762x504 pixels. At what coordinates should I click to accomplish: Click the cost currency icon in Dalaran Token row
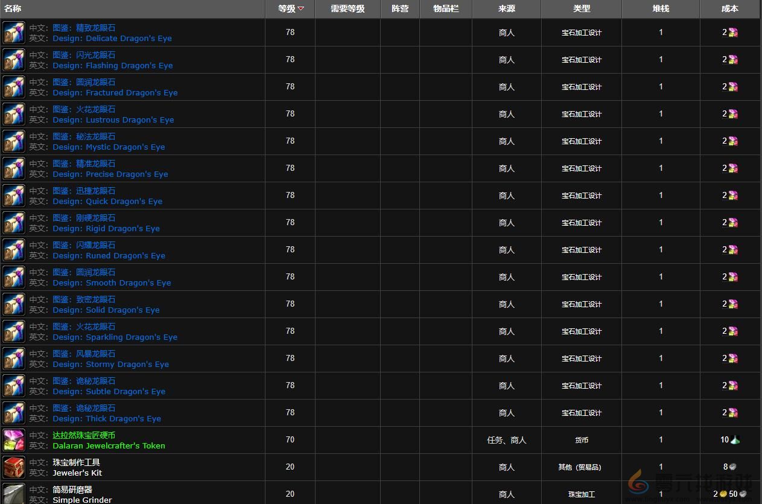[x=735, y=440]
